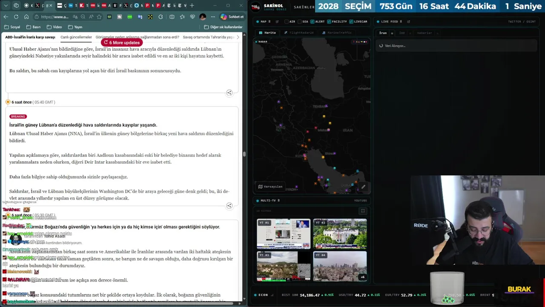Go to browser home page icon
The image size is (545, 307).
tap(26, 17)
